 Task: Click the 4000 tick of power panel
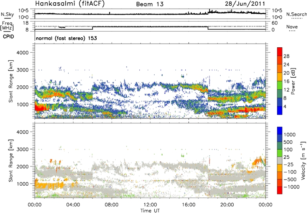pos(22,53)
